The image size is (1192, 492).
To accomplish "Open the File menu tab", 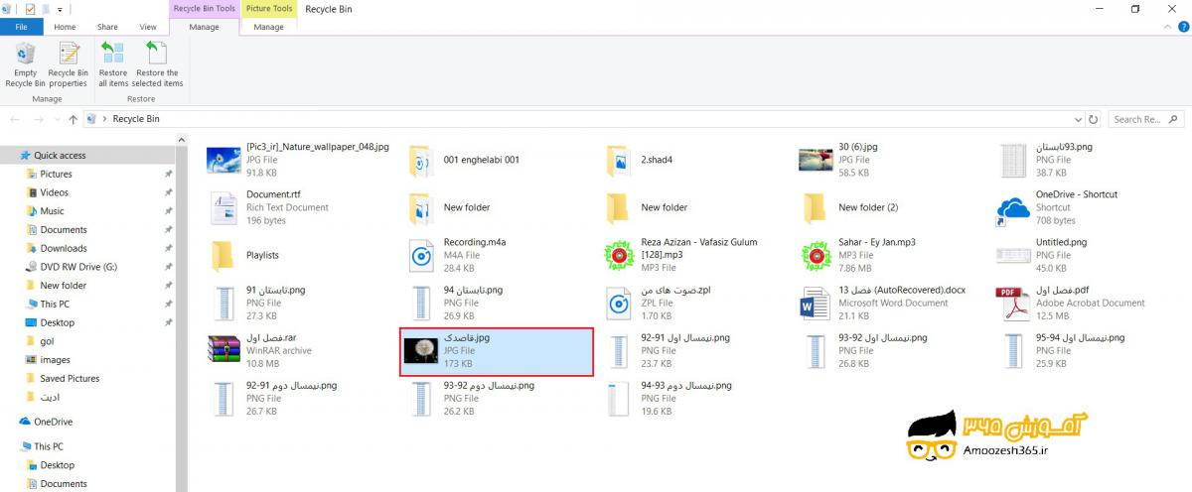I will (21, 27).
